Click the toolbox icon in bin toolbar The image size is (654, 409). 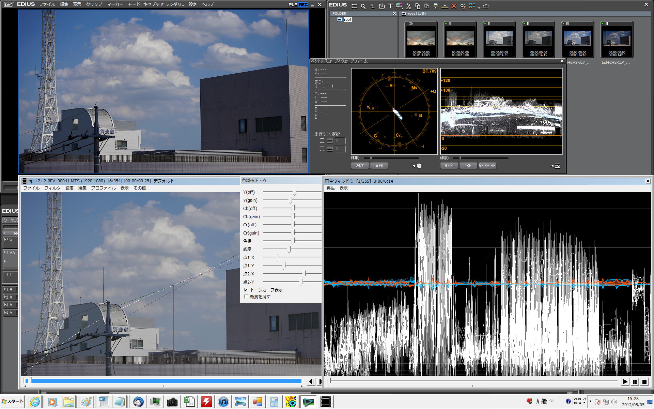[x=486, y=6]
